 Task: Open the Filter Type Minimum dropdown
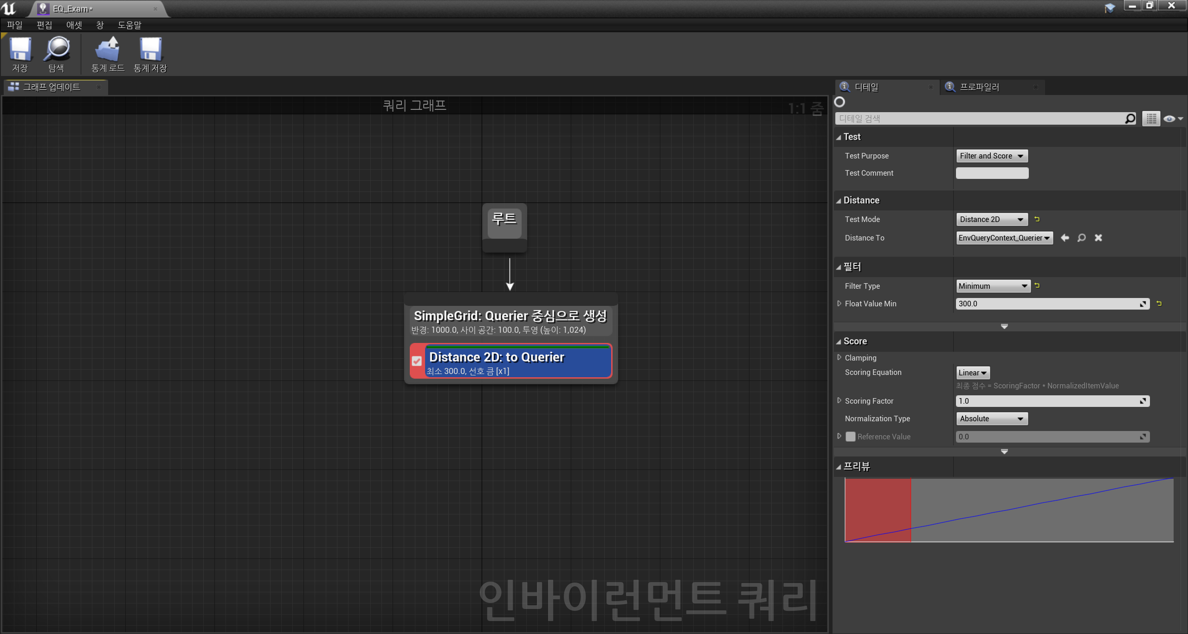pos(993,286)
